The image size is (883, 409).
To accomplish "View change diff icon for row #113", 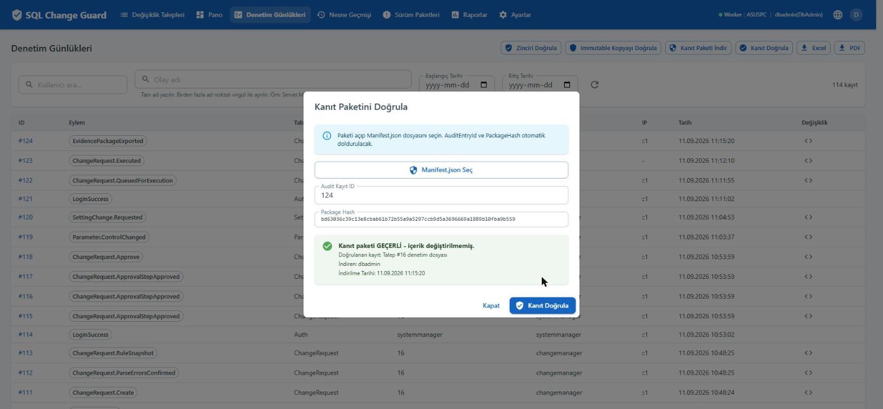I will tap(808, 353).
